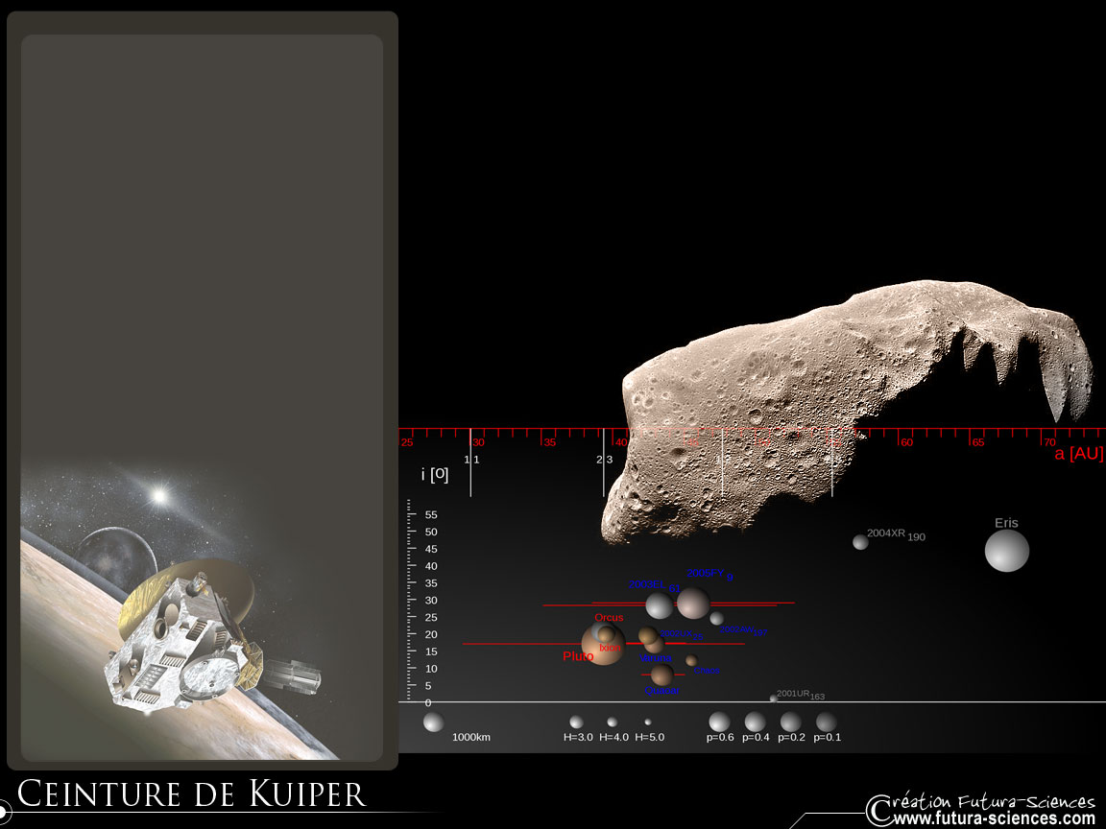Click the 2004XR190 object sphere
The image size is (1106, 829).
[860, 542]
